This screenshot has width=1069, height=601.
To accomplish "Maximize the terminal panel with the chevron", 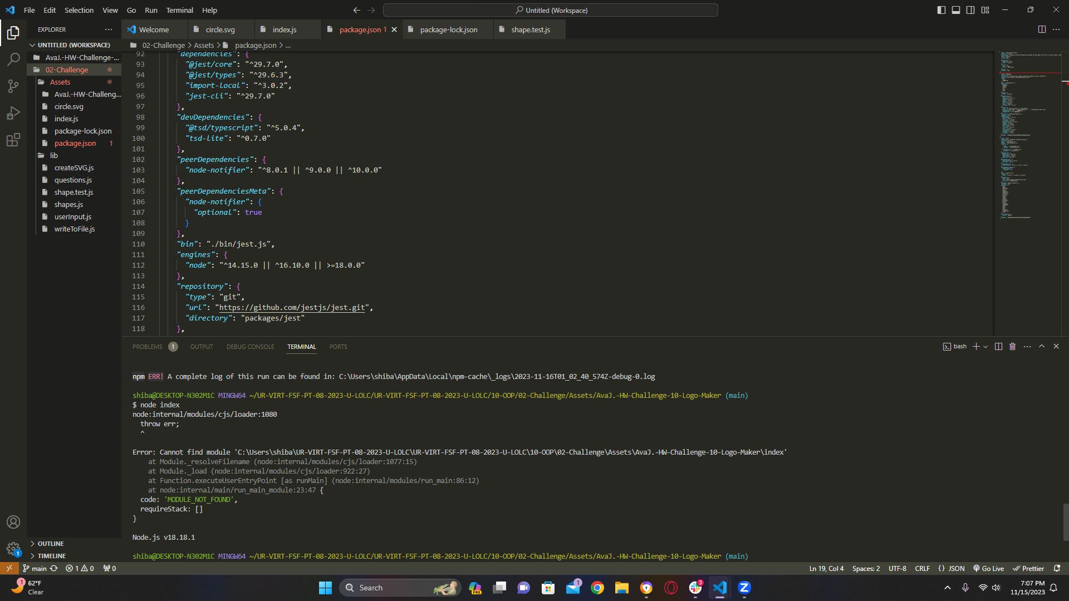I will pos(1042,346).
